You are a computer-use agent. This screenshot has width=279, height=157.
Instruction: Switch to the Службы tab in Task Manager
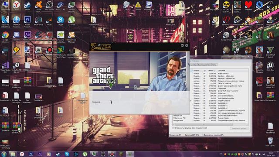(x=194, y=65)
